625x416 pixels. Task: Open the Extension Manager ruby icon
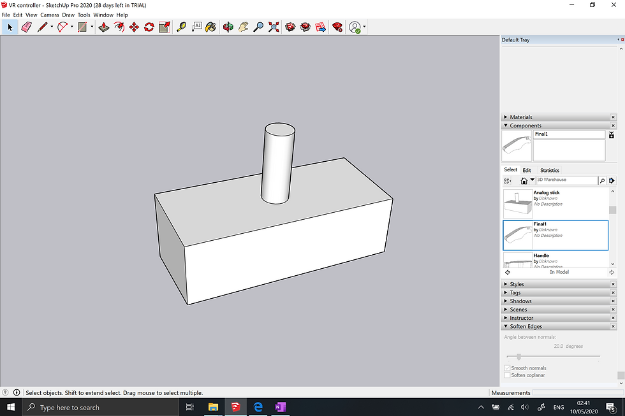point(337,27)
